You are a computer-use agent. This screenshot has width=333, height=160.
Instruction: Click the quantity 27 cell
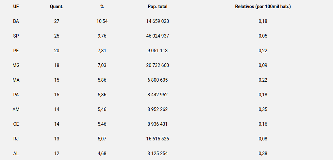57,21
